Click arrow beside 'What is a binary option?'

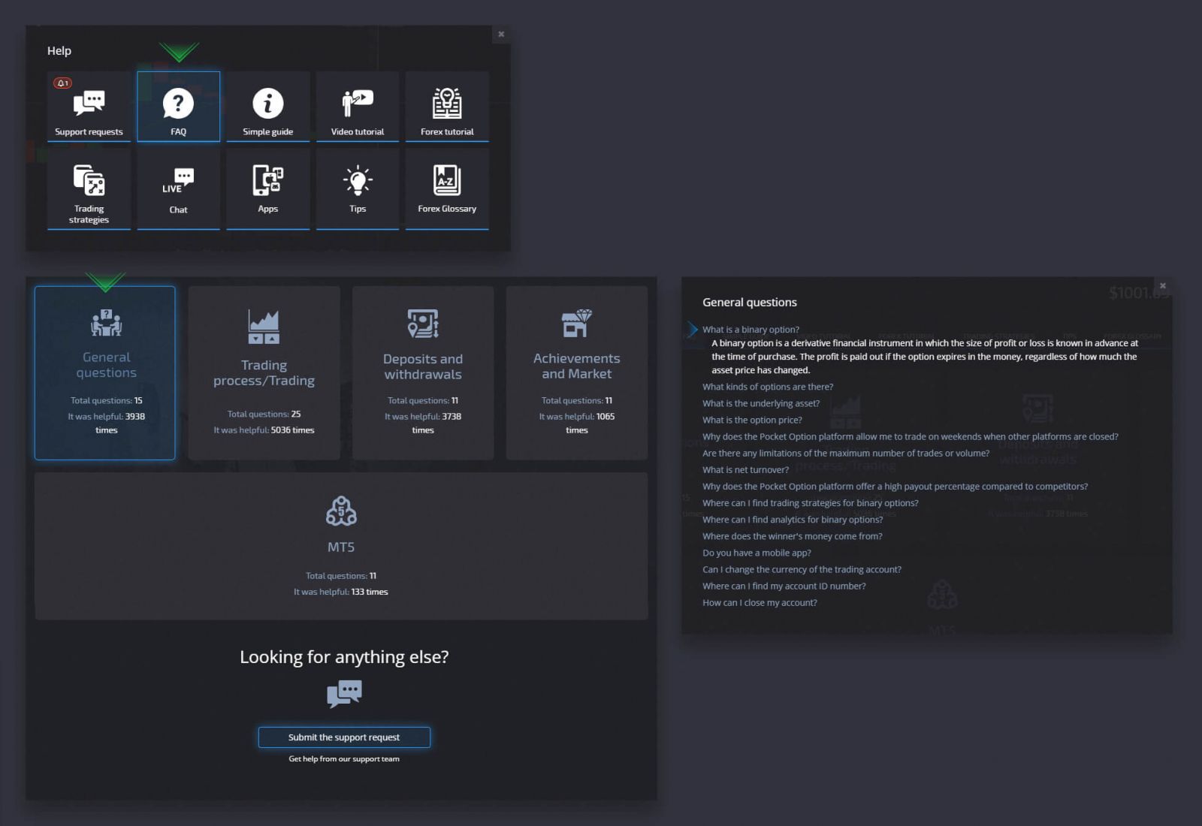point(693,330)
